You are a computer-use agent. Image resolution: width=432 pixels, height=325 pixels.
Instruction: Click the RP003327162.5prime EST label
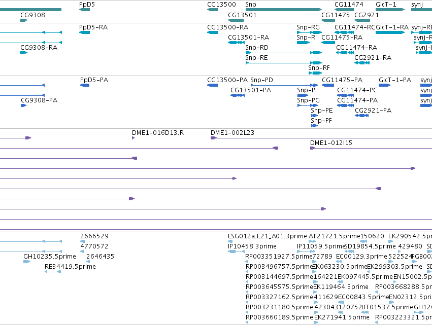[279, 297]
